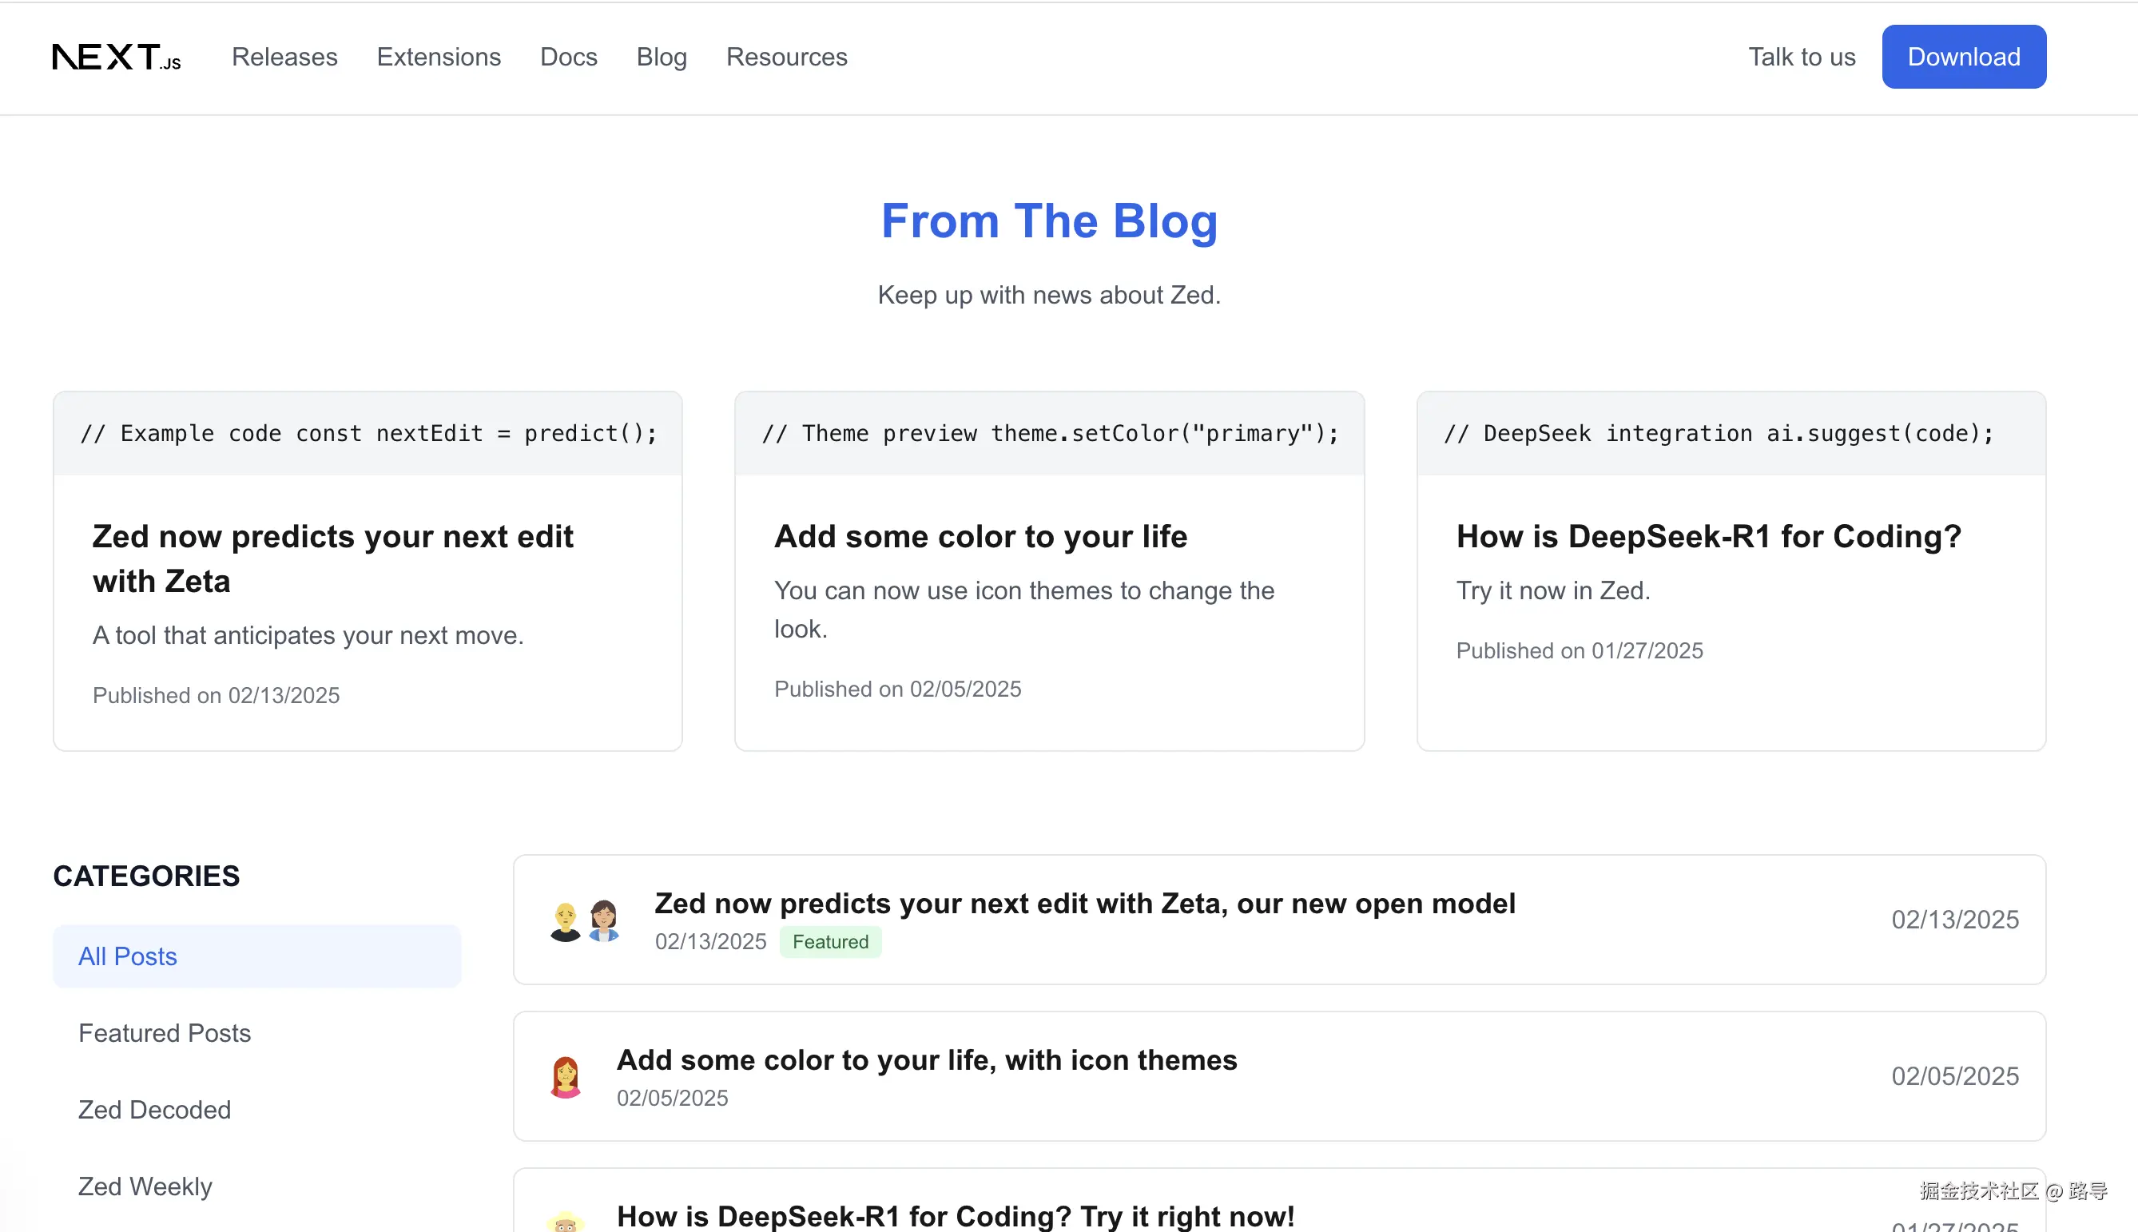Open the Zeta open model post in list
2138x1232 pixels.
click(x=1085, y=904)
